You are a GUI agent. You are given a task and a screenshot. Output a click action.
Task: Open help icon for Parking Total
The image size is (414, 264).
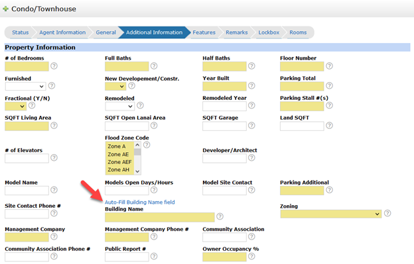(x=329, y=85)
